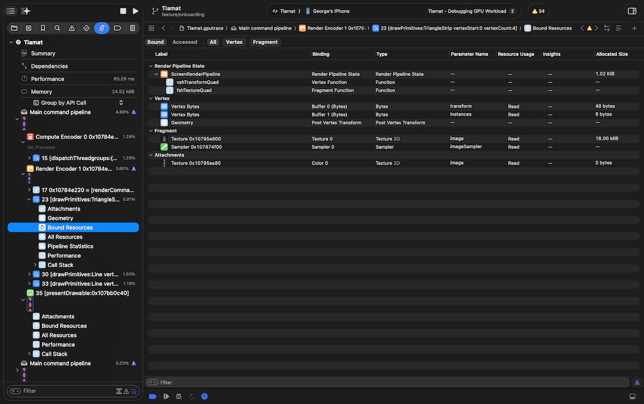This screenshot has height=404, width=644.
Task: Click the inspector panel toggle icon
Action: click(x=632, y=11)
